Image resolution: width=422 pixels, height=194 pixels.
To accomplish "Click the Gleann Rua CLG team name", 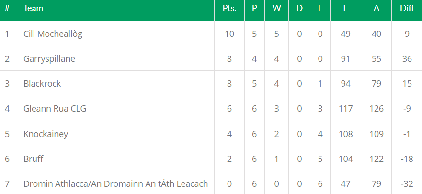I will (55, 109).
